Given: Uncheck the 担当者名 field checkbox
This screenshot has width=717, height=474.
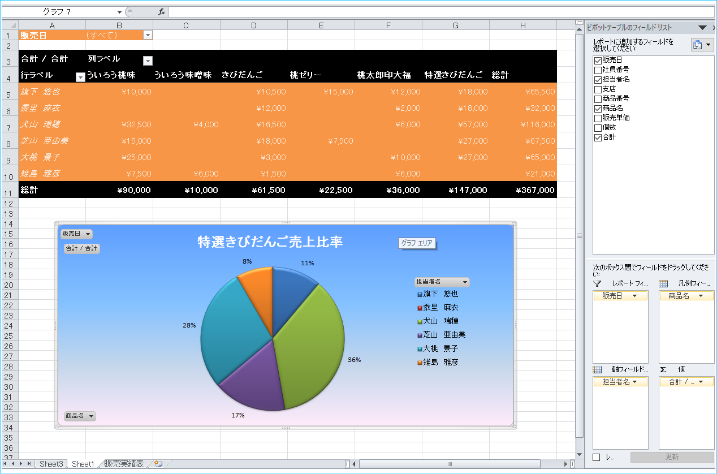Looking at the screenshot, I should click(598, 79).
